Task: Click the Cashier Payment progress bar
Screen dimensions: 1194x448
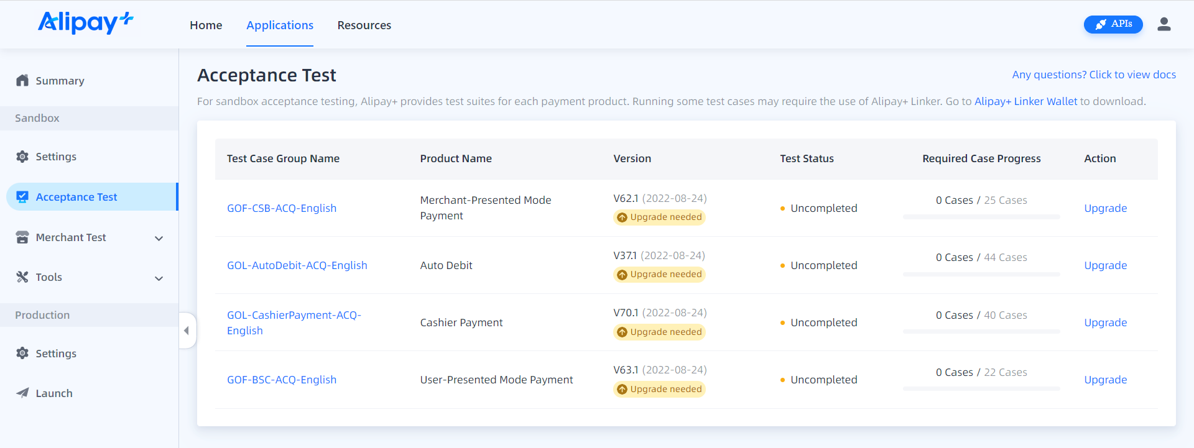Action: click(x=981, y=332)
